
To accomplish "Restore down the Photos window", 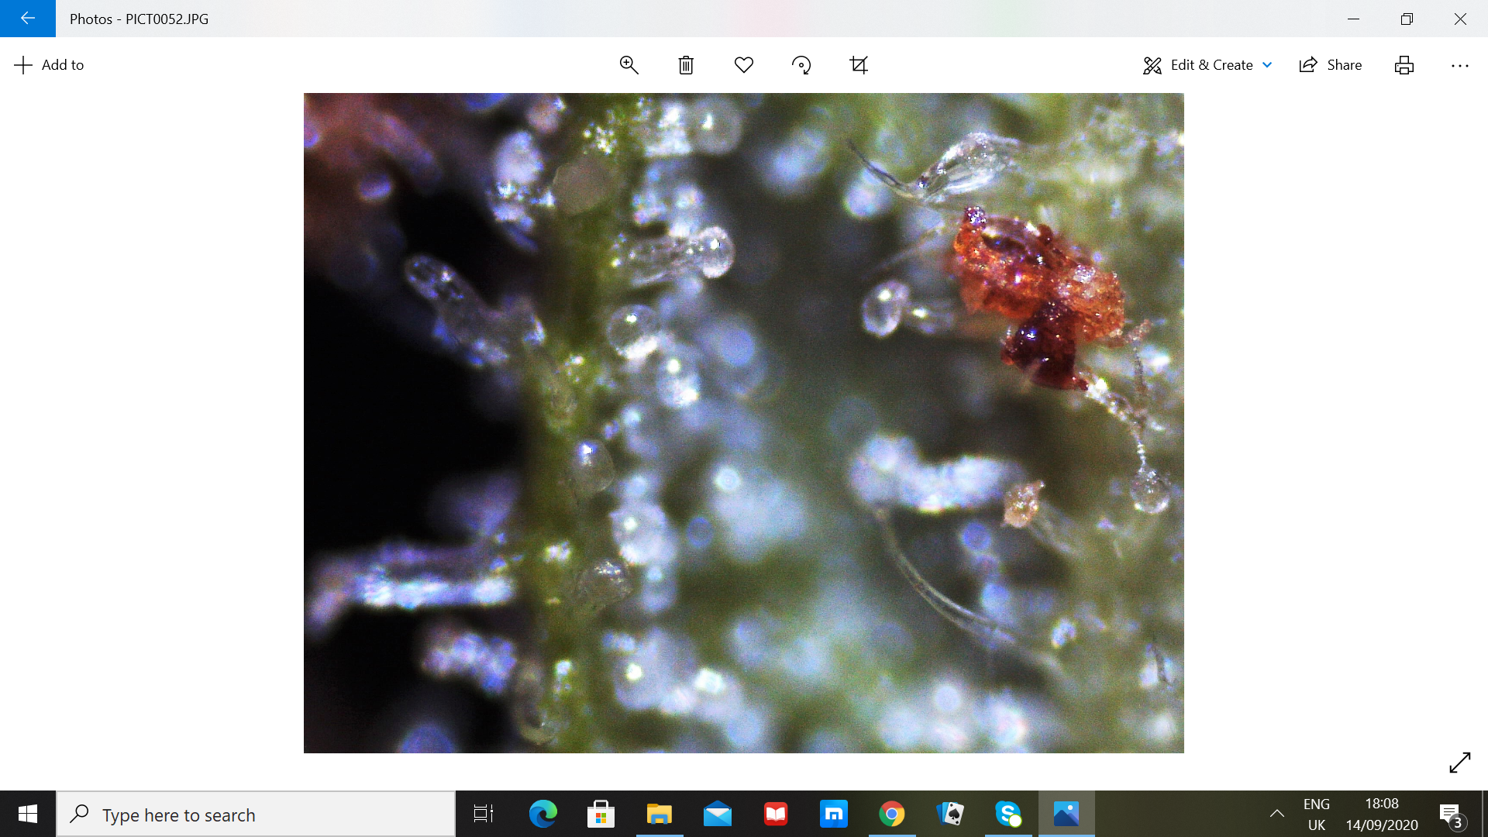I will click(x=1407, y=19).
